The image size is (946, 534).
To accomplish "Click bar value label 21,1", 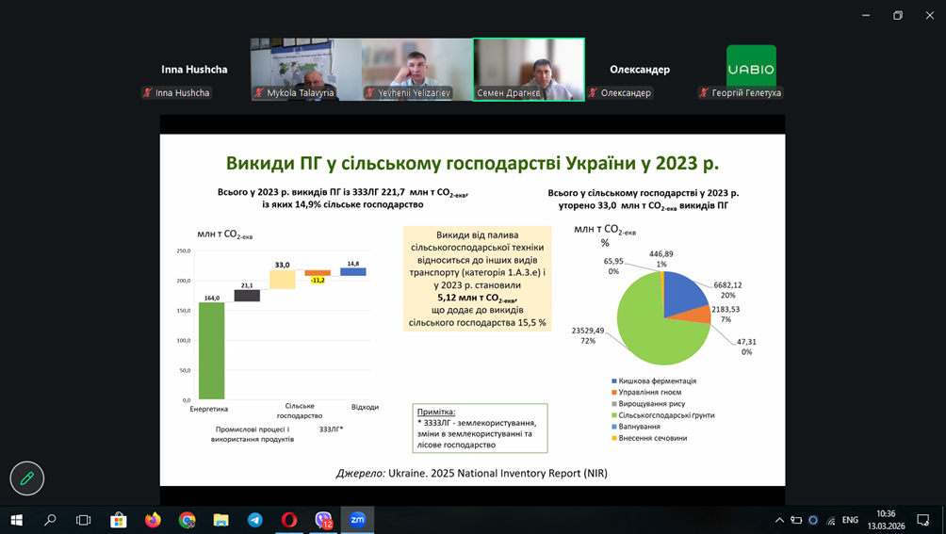I will (248, 285).
